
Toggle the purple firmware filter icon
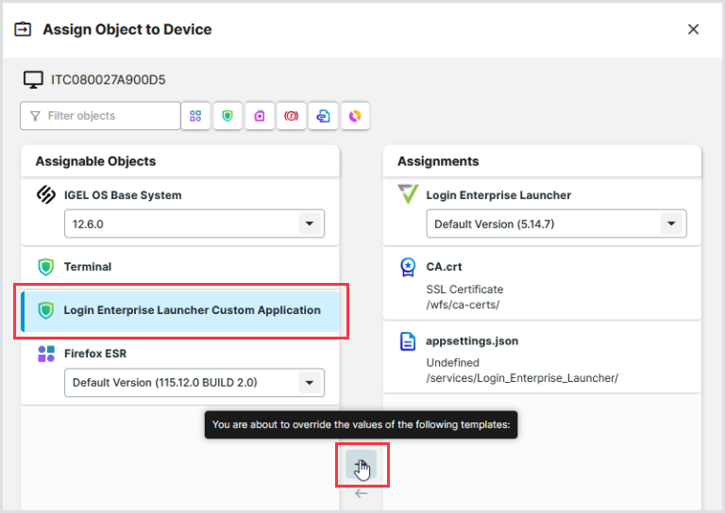click(x=260, y=116)
